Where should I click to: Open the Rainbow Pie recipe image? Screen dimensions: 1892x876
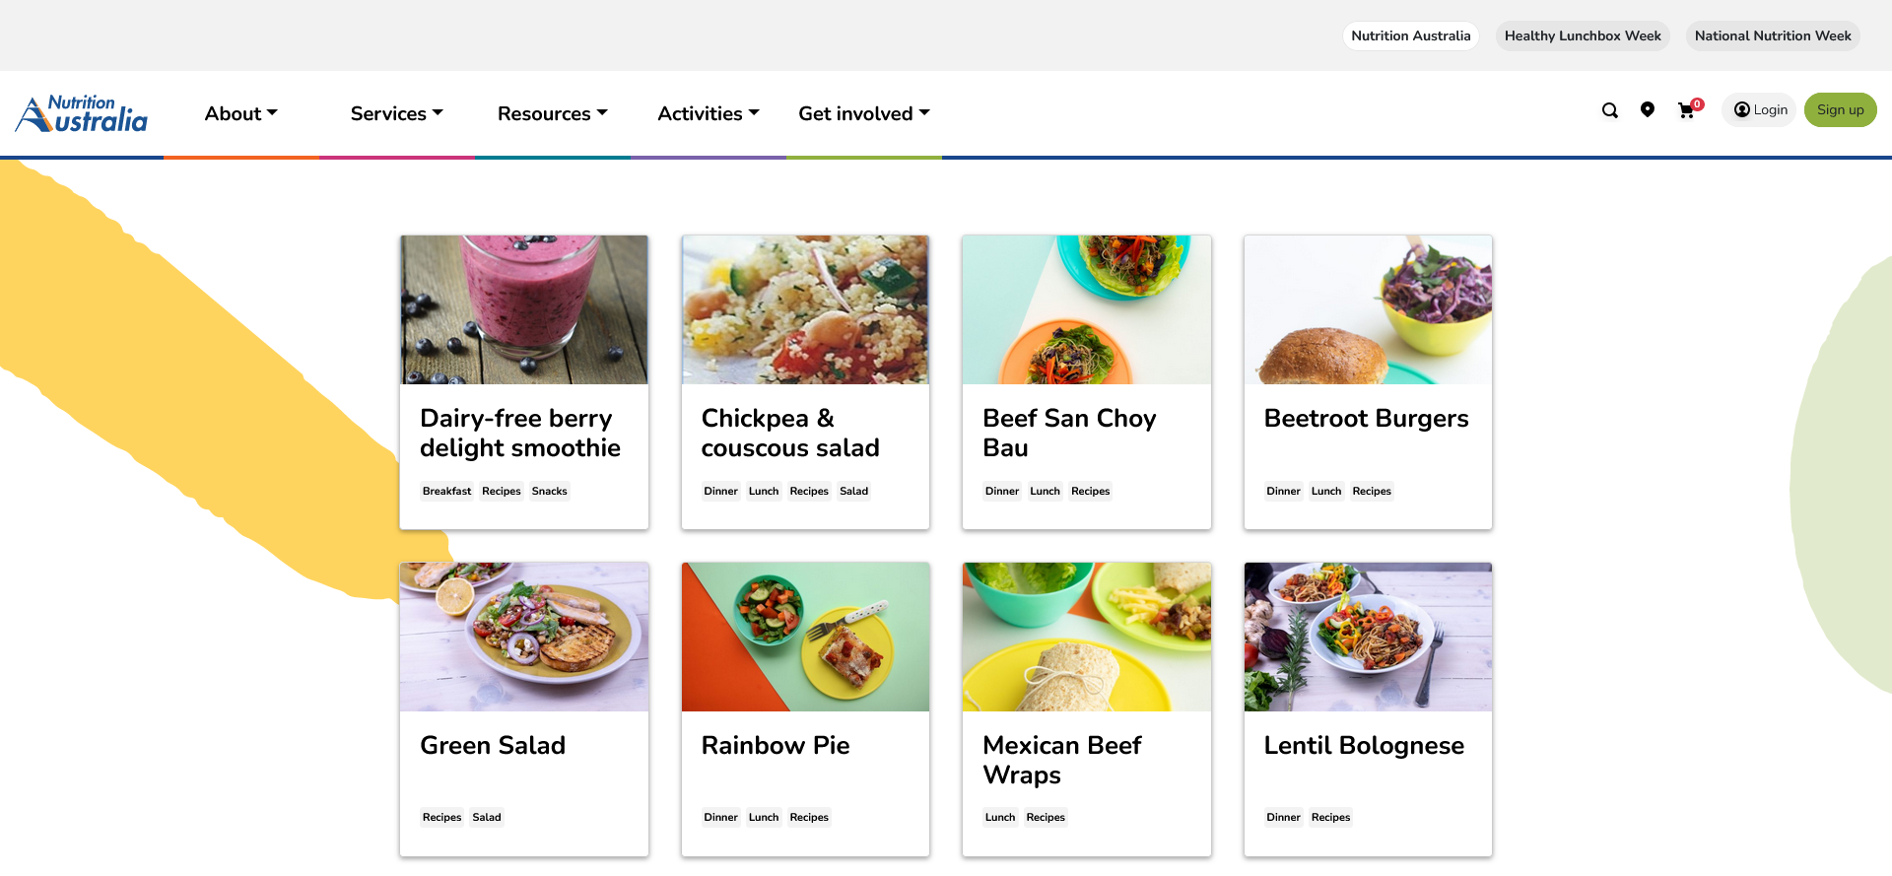[x=805, y=637]
